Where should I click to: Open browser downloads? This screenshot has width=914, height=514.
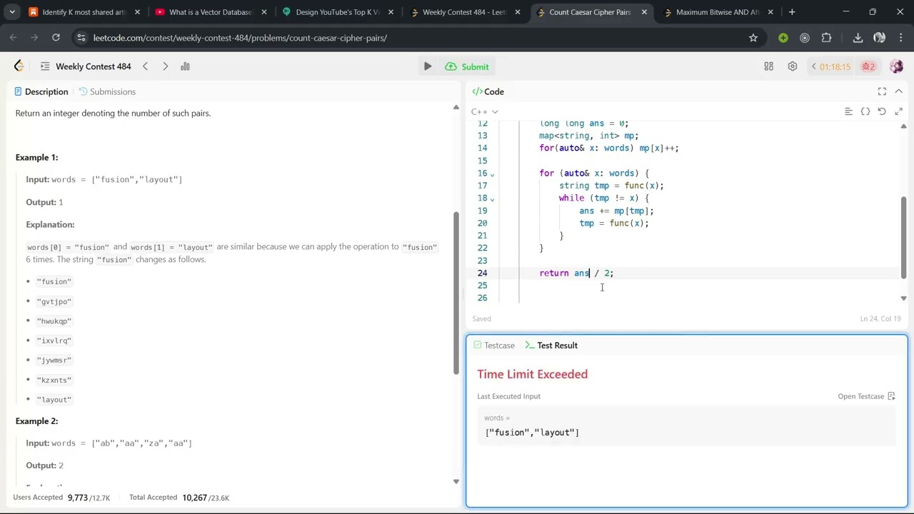pos(858,38)
